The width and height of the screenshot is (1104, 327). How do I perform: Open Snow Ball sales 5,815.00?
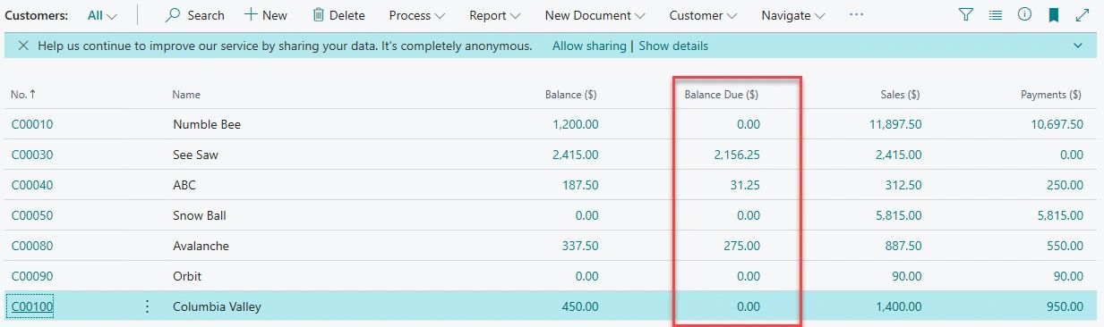tap(899, 215)
